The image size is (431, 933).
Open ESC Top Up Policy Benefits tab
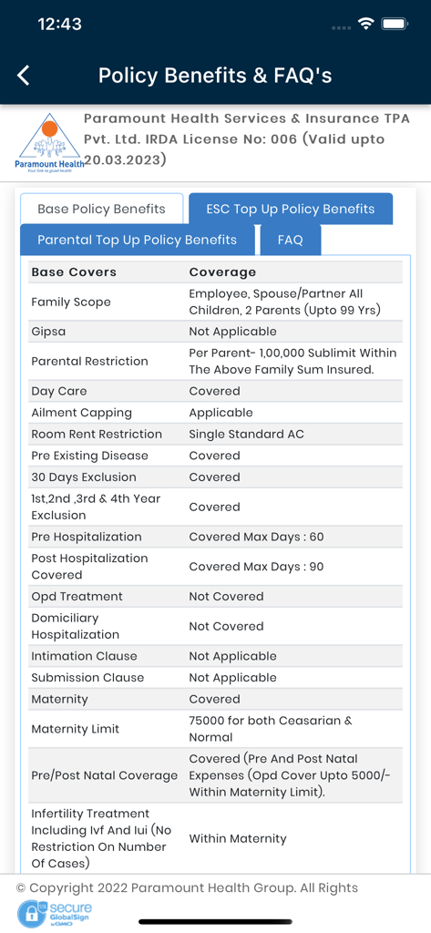pyautogui.click(x=291, y=209)
